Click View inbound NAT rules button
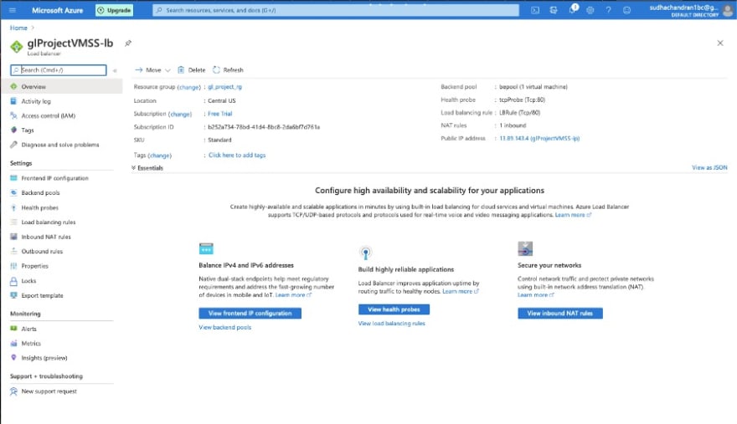Screen dimensions: 737x424 tap(559, 313)
